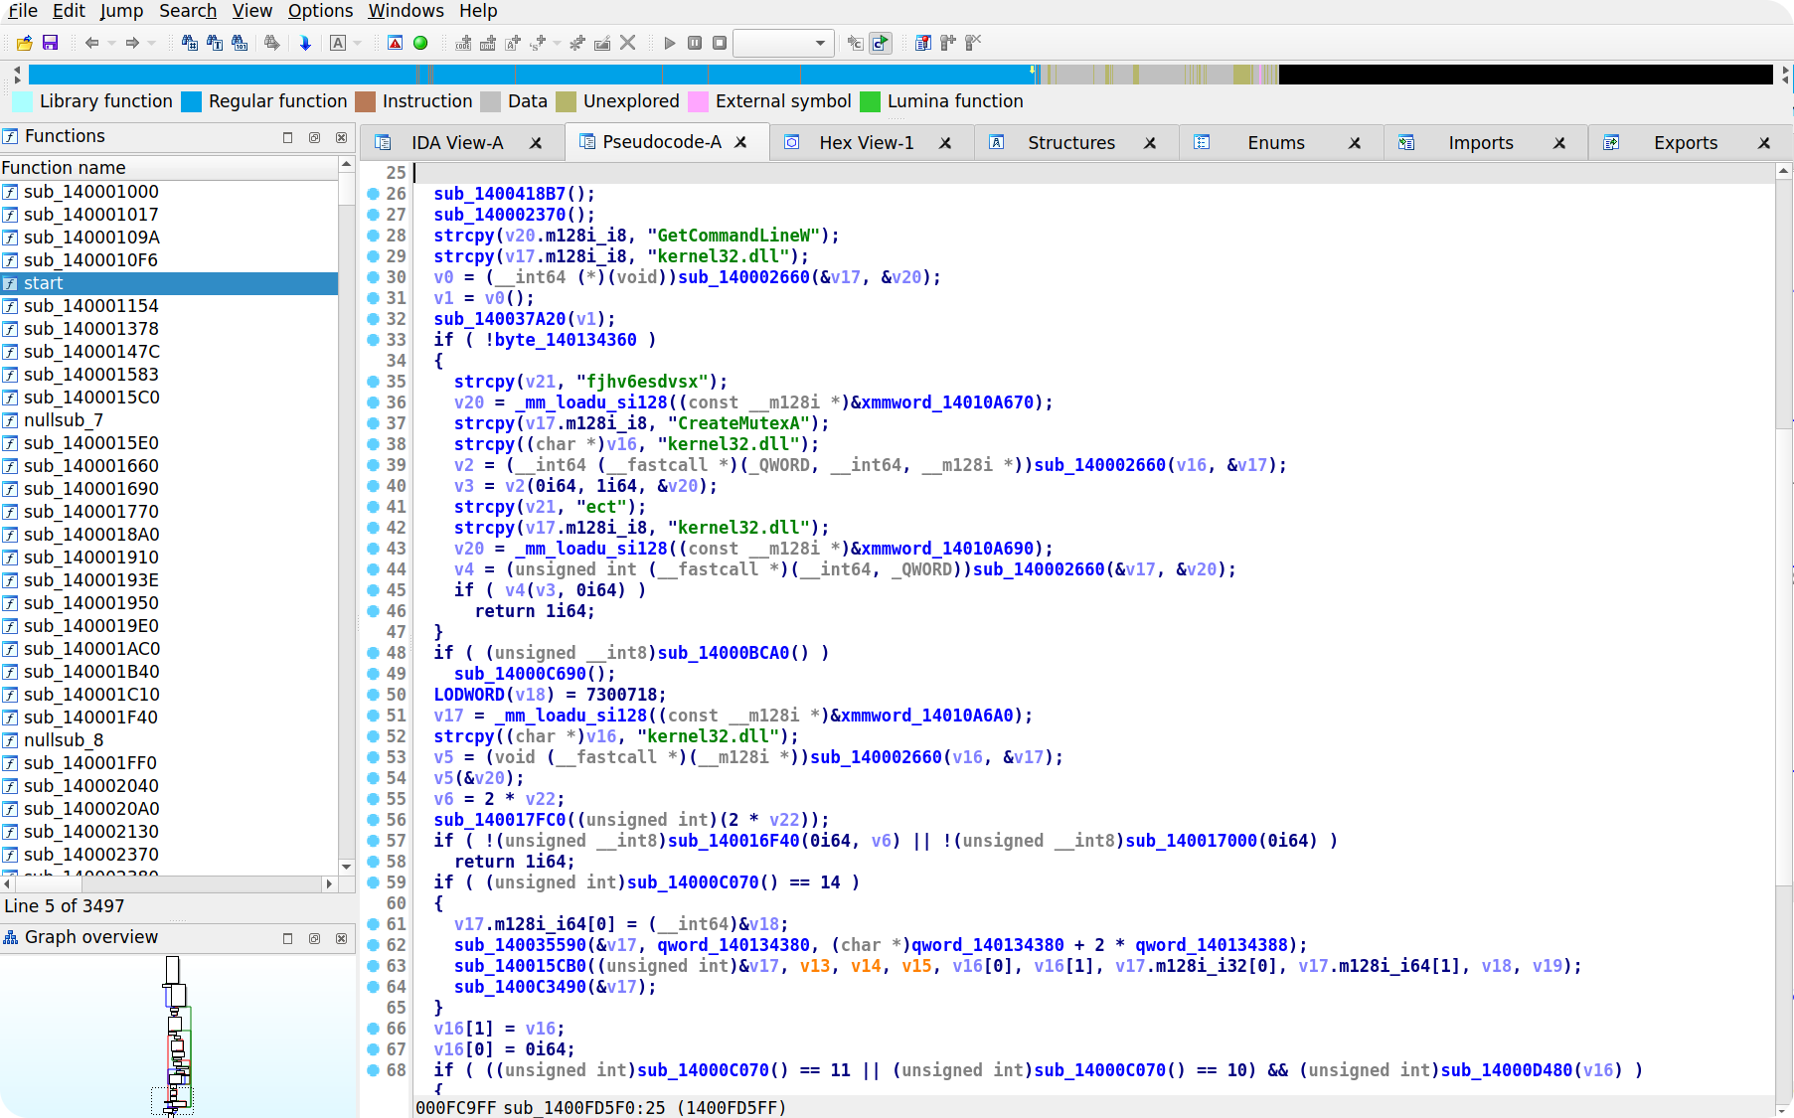Terminate the process with the stop button
Viewport: 1794px width, 1118px height.
pyautogui.click(x=720, y=43)
